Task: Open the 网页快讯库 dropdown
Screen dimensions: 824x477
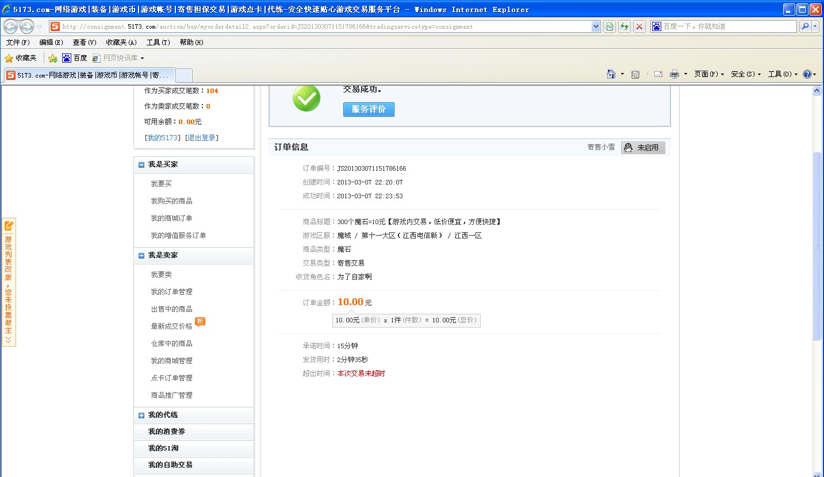Action: pos(118,58)
